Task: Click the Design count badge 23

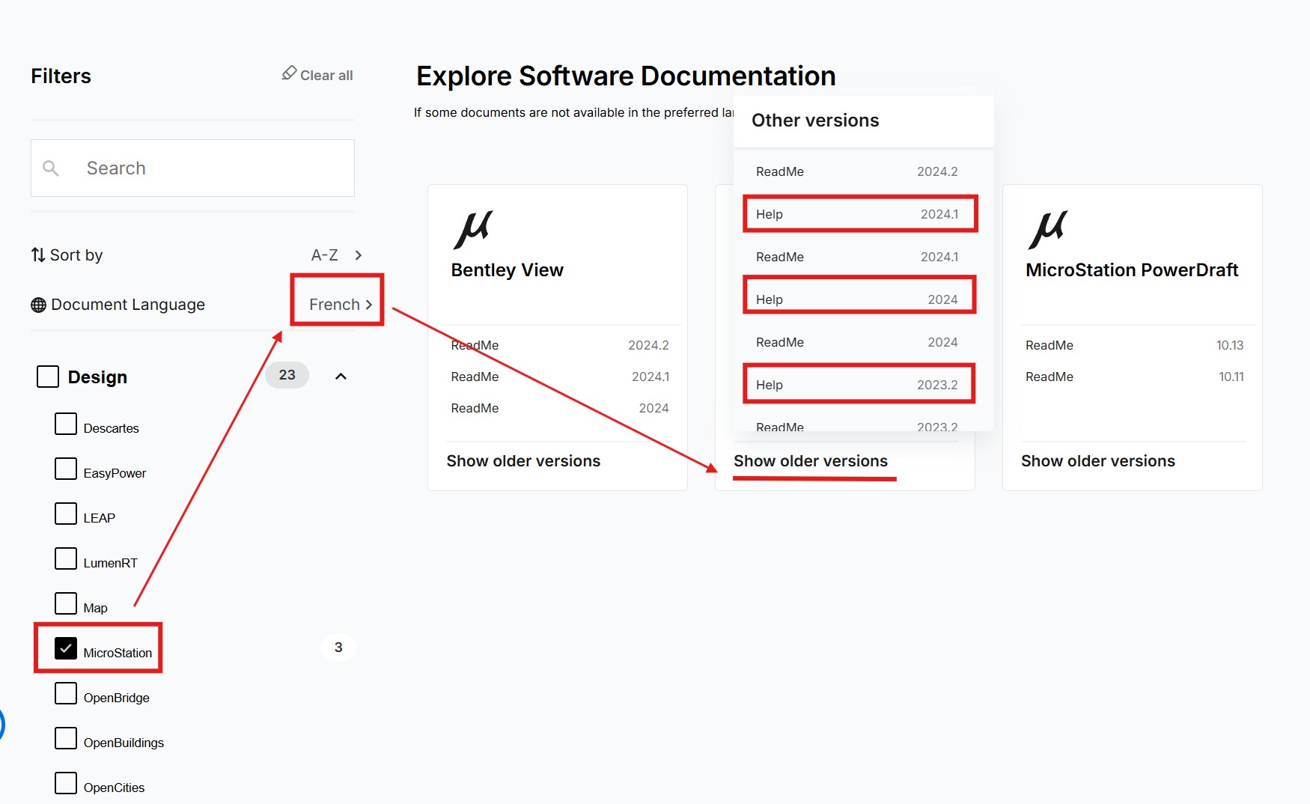Action: pyautogui.click(x=287, y=375)
